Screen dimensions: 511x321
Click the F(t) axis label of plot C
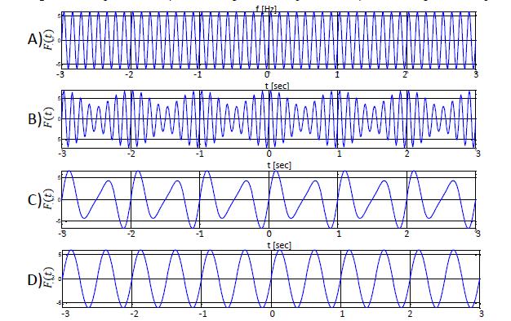point(49,198)
